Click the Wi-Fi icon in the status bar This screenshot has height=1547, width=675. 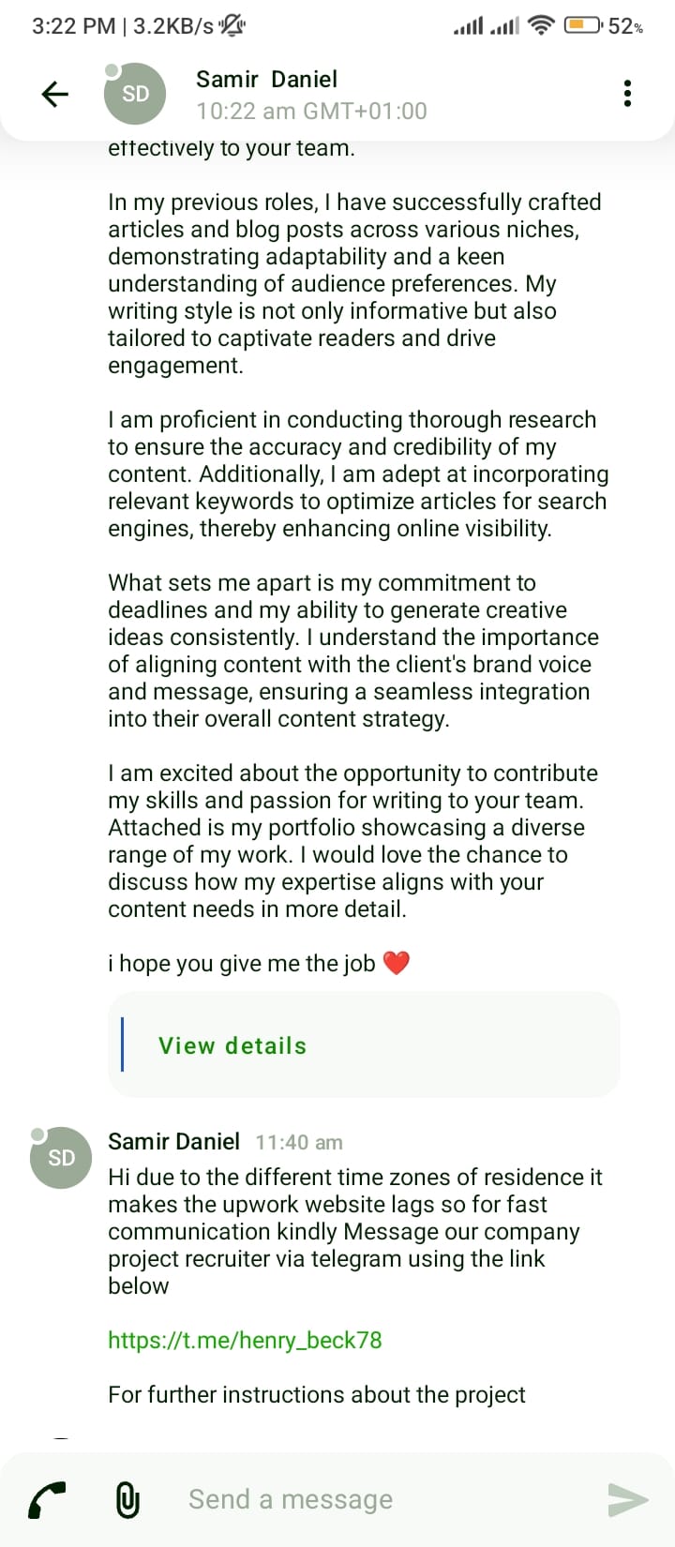point(541,26)
